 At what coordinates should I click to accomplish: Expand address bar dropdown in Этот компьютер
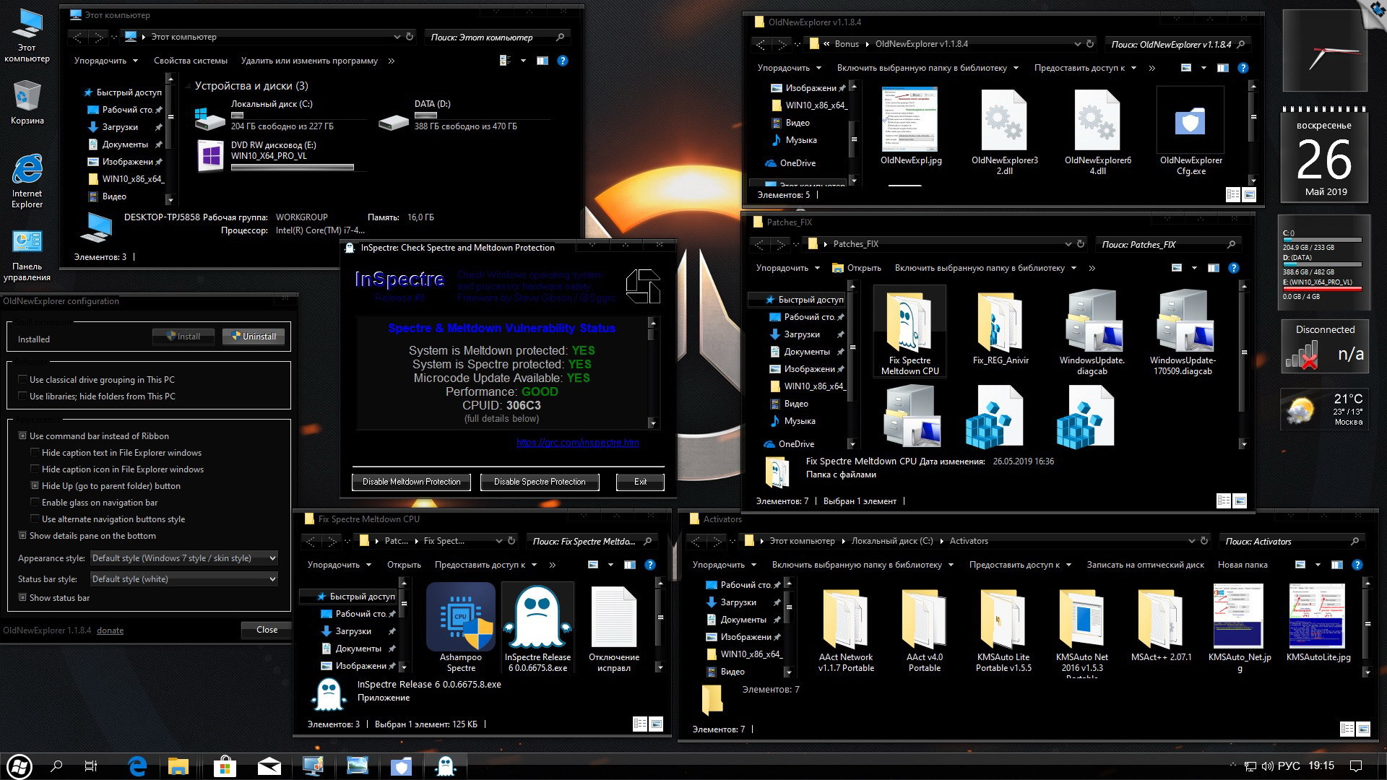397,37
